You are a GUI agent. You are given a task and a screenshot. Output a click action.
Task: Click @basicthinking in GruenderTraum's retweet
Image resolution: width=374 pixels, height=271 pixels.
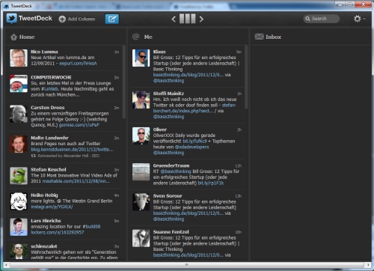pyautogui.click(x=176, y=171)
